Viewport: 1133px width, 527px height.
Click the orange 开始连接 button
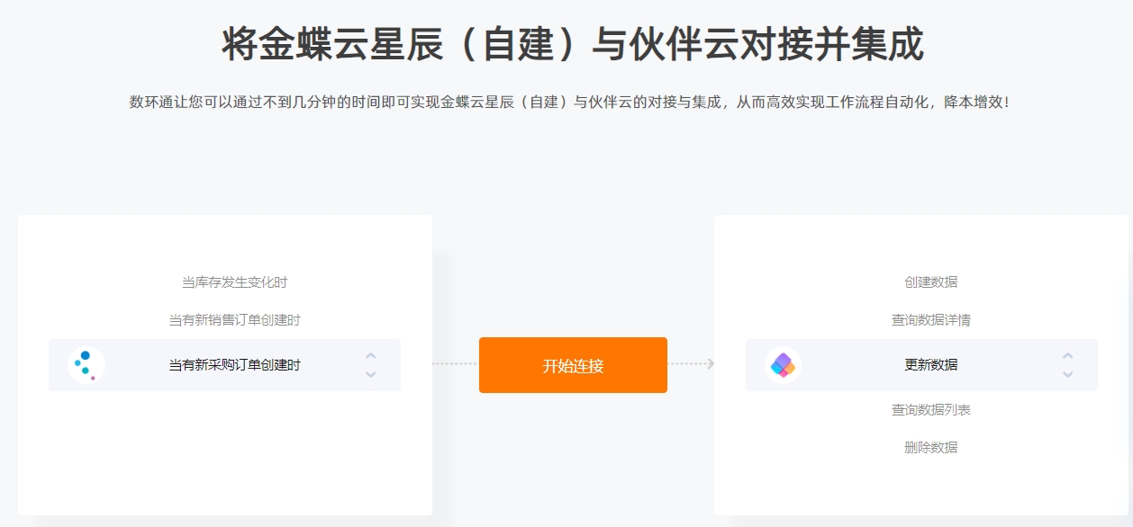[x=573, y=365]
